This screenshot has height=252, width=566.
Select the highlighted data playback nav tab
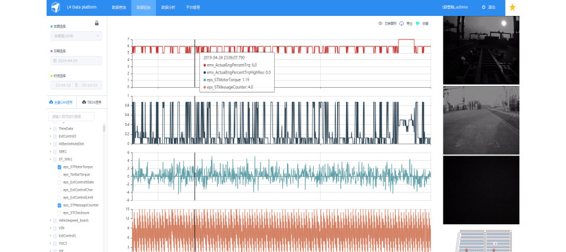tap(144, 8)
